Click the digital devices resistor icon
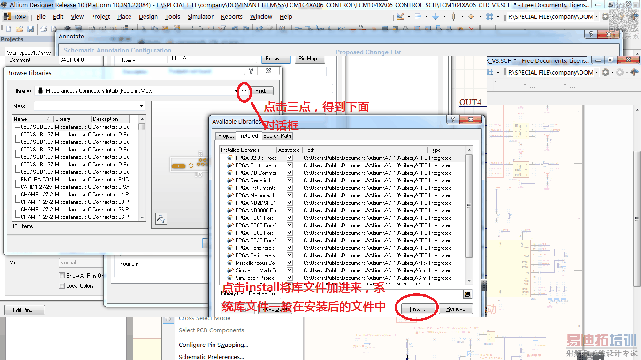 click(x=454, y=16)
